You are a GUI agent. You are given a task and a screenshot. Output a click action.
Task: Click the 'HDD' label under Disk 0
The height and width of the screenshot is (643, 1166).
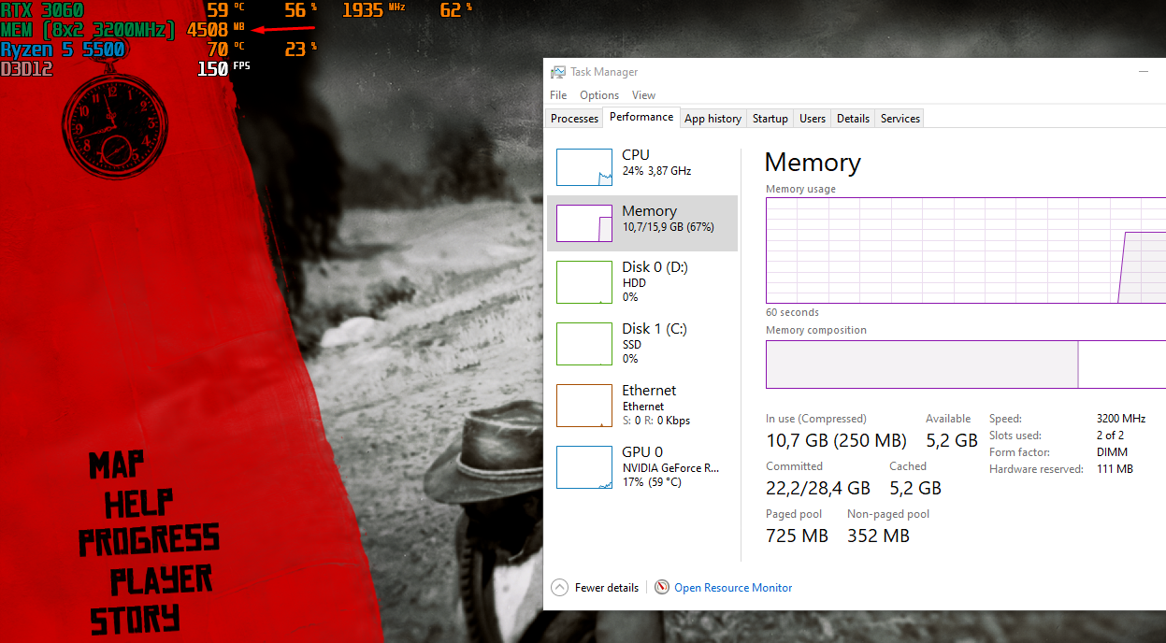pyautogui.click(x=634, y=282)
